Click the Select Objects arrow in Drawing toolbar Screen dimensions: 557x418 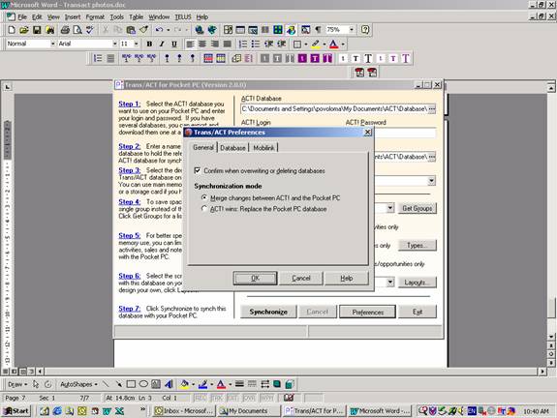coord(36,384)
